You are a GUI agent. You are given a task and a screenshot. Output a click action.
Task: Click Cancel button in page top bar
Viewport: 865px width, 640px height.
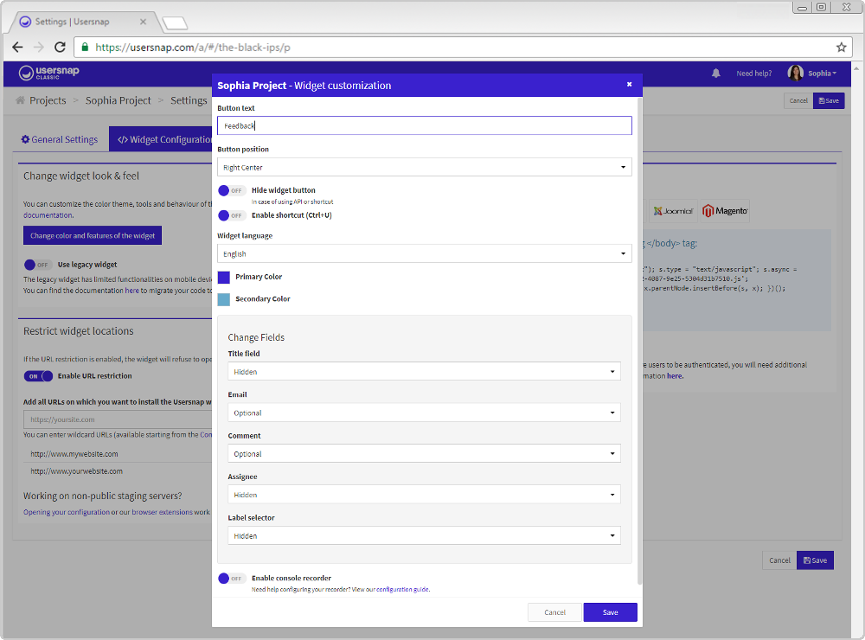(798, 101)
